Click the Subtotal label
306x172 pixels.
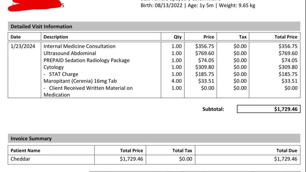point(213,109)
